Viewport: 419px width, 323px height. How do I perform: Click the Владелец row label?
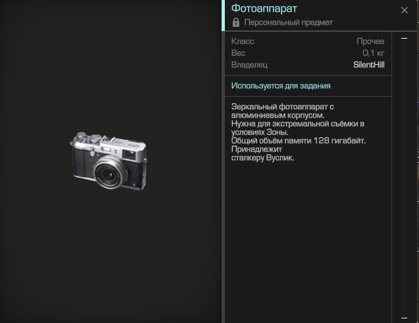coord(249,65)
